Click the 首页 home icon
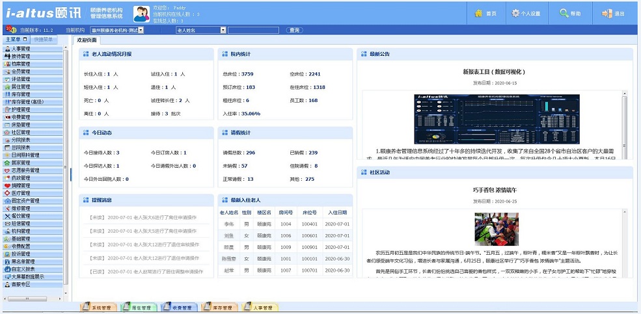 pyautogui.click(x=480, y=13)
